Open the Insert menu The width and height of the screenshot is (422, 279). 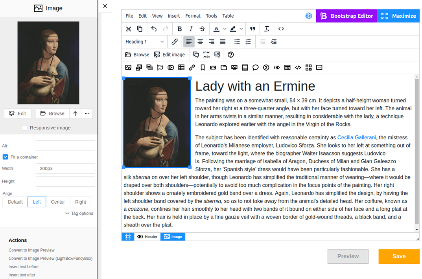[174, 16]
